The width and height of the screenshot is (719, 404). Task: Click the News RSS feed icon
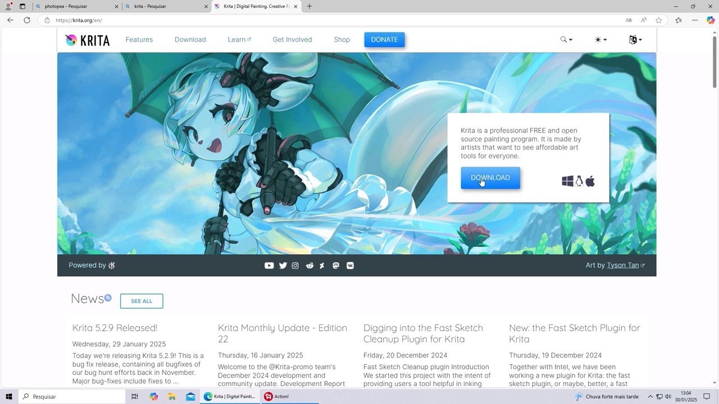108,298
